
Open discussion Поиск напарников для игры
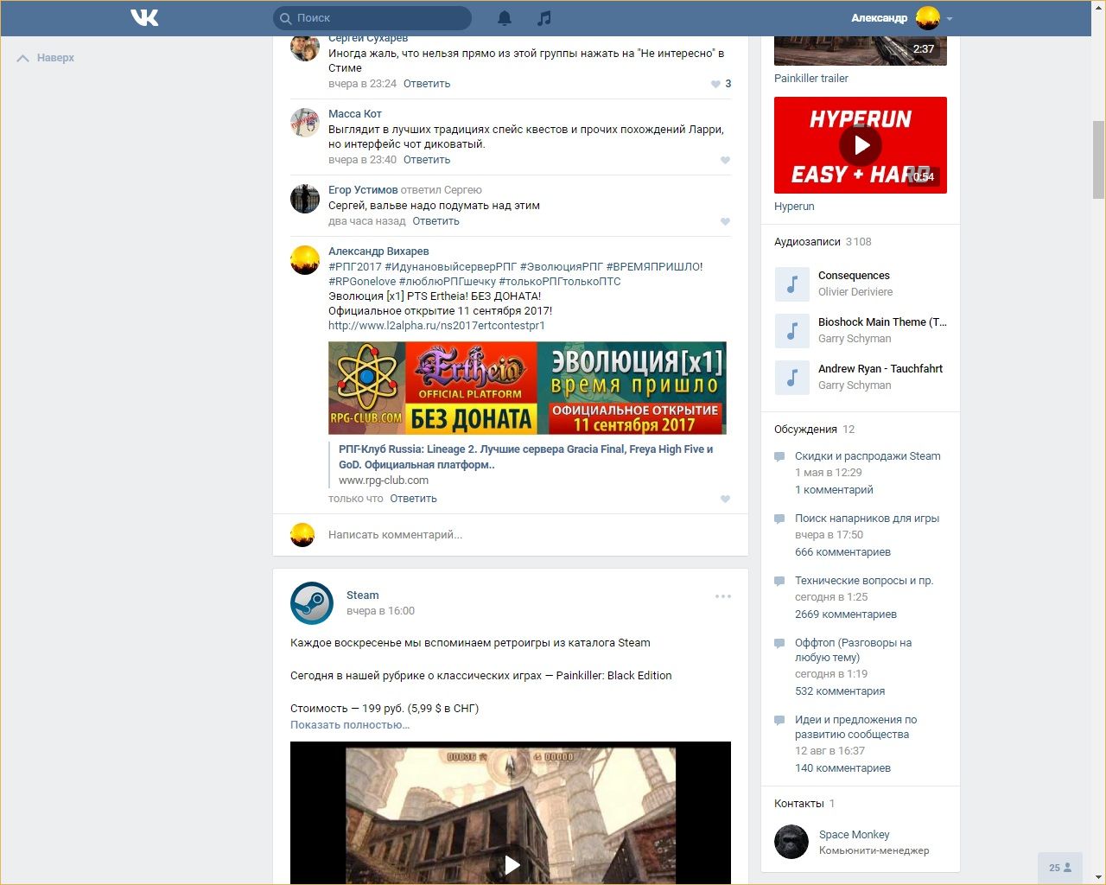pos(867,519)
